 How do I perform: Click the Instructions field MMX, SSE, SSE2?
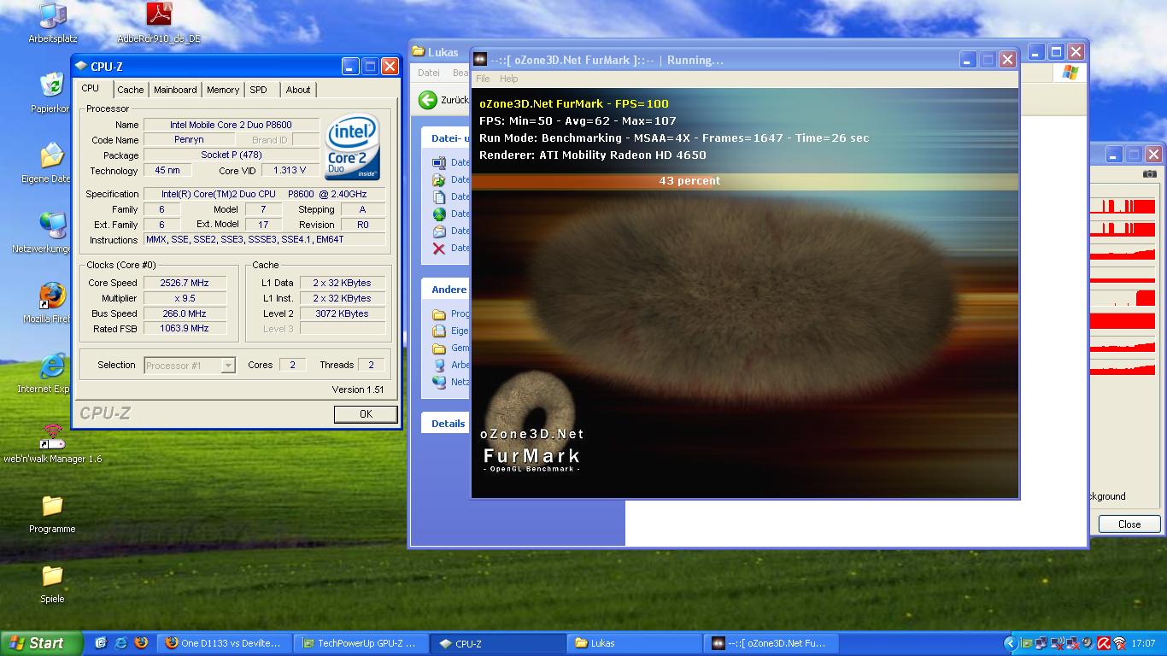coord(265,240)
